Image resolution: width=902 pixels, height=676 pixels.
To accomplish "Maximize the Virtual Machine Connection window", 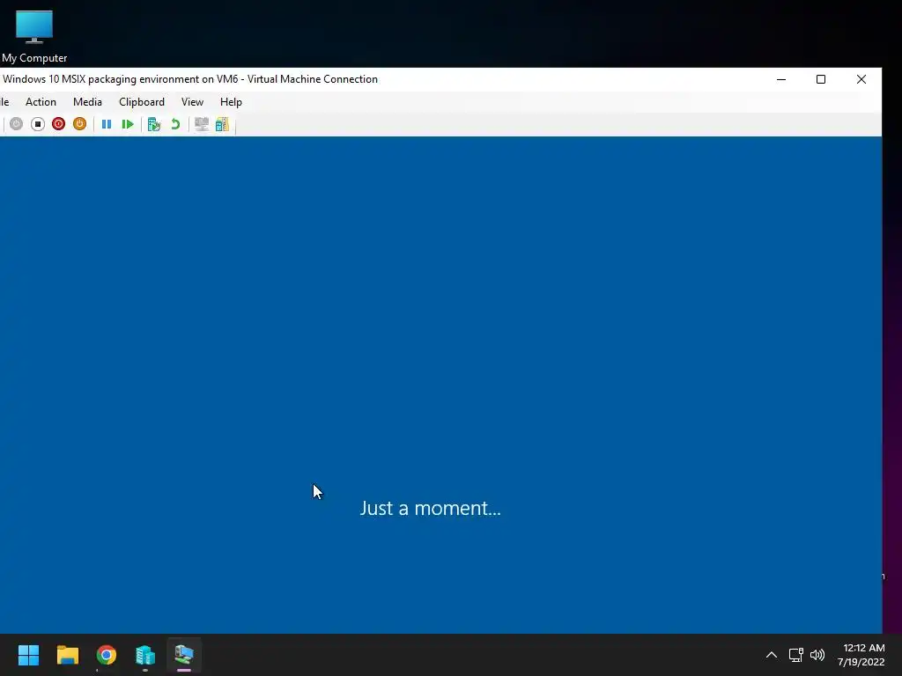I will click(821, 79).
